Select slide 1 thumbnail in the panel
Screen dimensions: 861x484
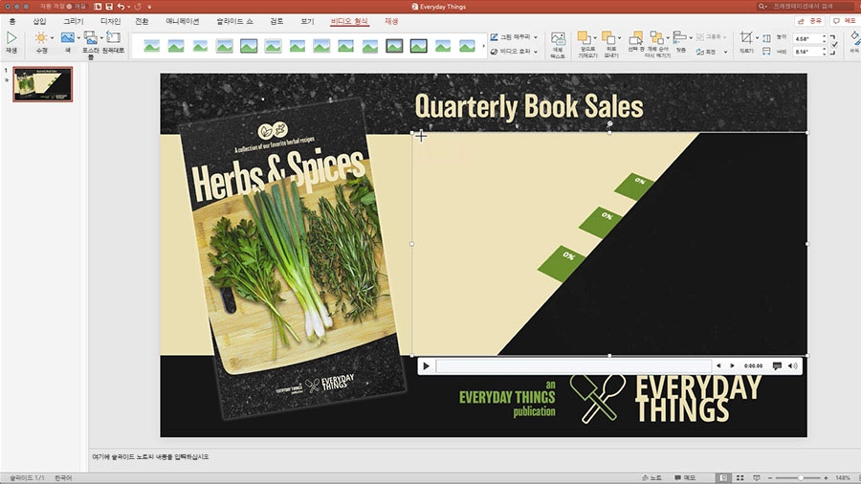pyautogui.click(x=43, y=84)
